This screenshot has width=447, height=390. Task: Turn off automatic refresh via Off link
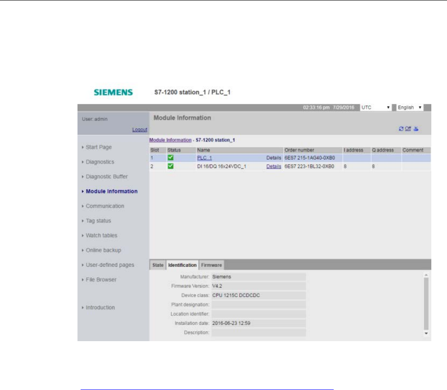tap(408, 129)
